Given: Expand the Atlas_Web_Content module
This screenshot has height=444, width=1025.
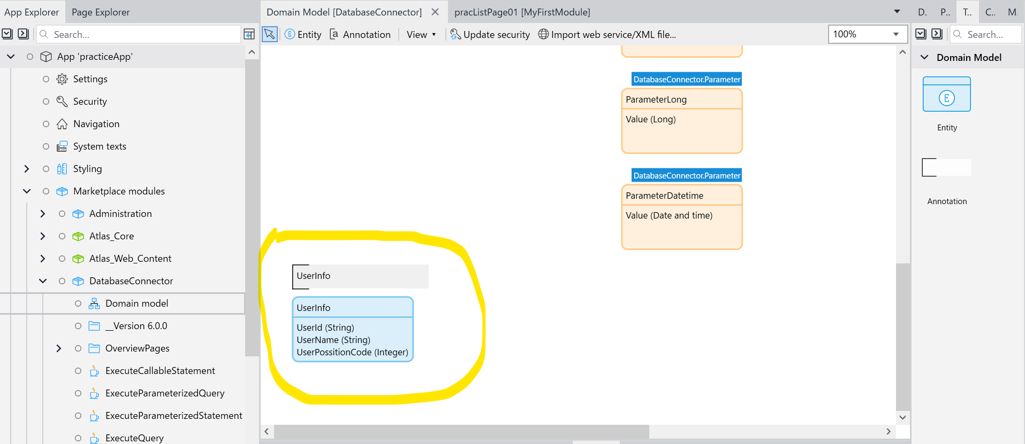Looking at the screenshot, I should pyautogui.click(x=43, y=259).
